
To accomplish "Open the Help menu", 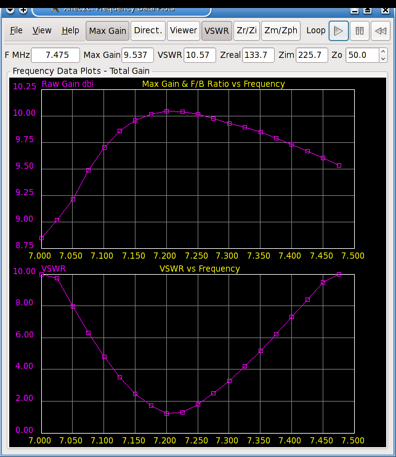I will coord(70,30).
